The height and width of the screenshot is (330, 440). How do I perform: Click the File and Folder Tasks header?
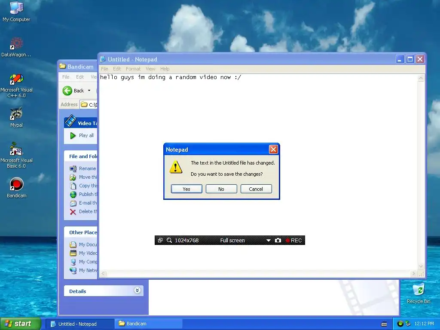click(x=81, y=156)
